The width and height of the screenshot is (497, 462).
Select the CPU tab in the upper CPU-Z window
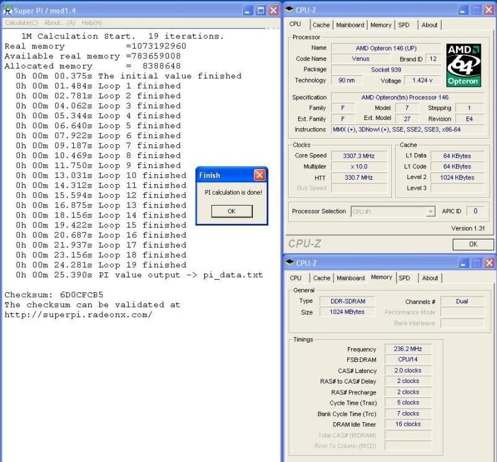coord(295,24)
